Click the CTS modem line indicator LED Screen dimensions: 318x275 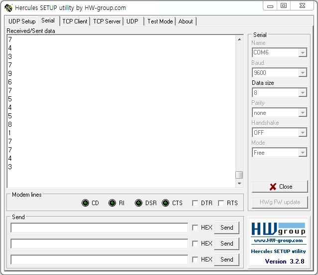click(x=166, y=203)
